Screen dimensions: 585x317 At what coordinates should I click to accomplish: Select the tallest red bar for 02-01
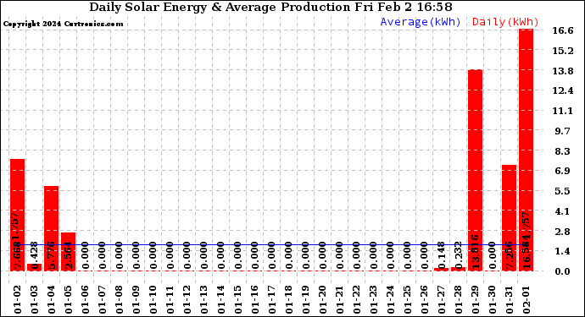pos(526,150)
